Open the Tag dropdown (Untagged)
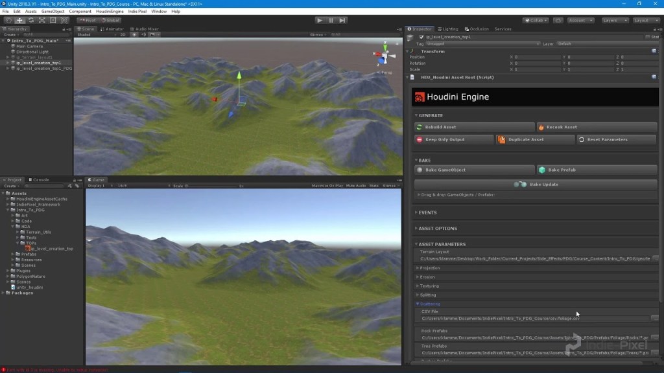 tap(482, 44)
